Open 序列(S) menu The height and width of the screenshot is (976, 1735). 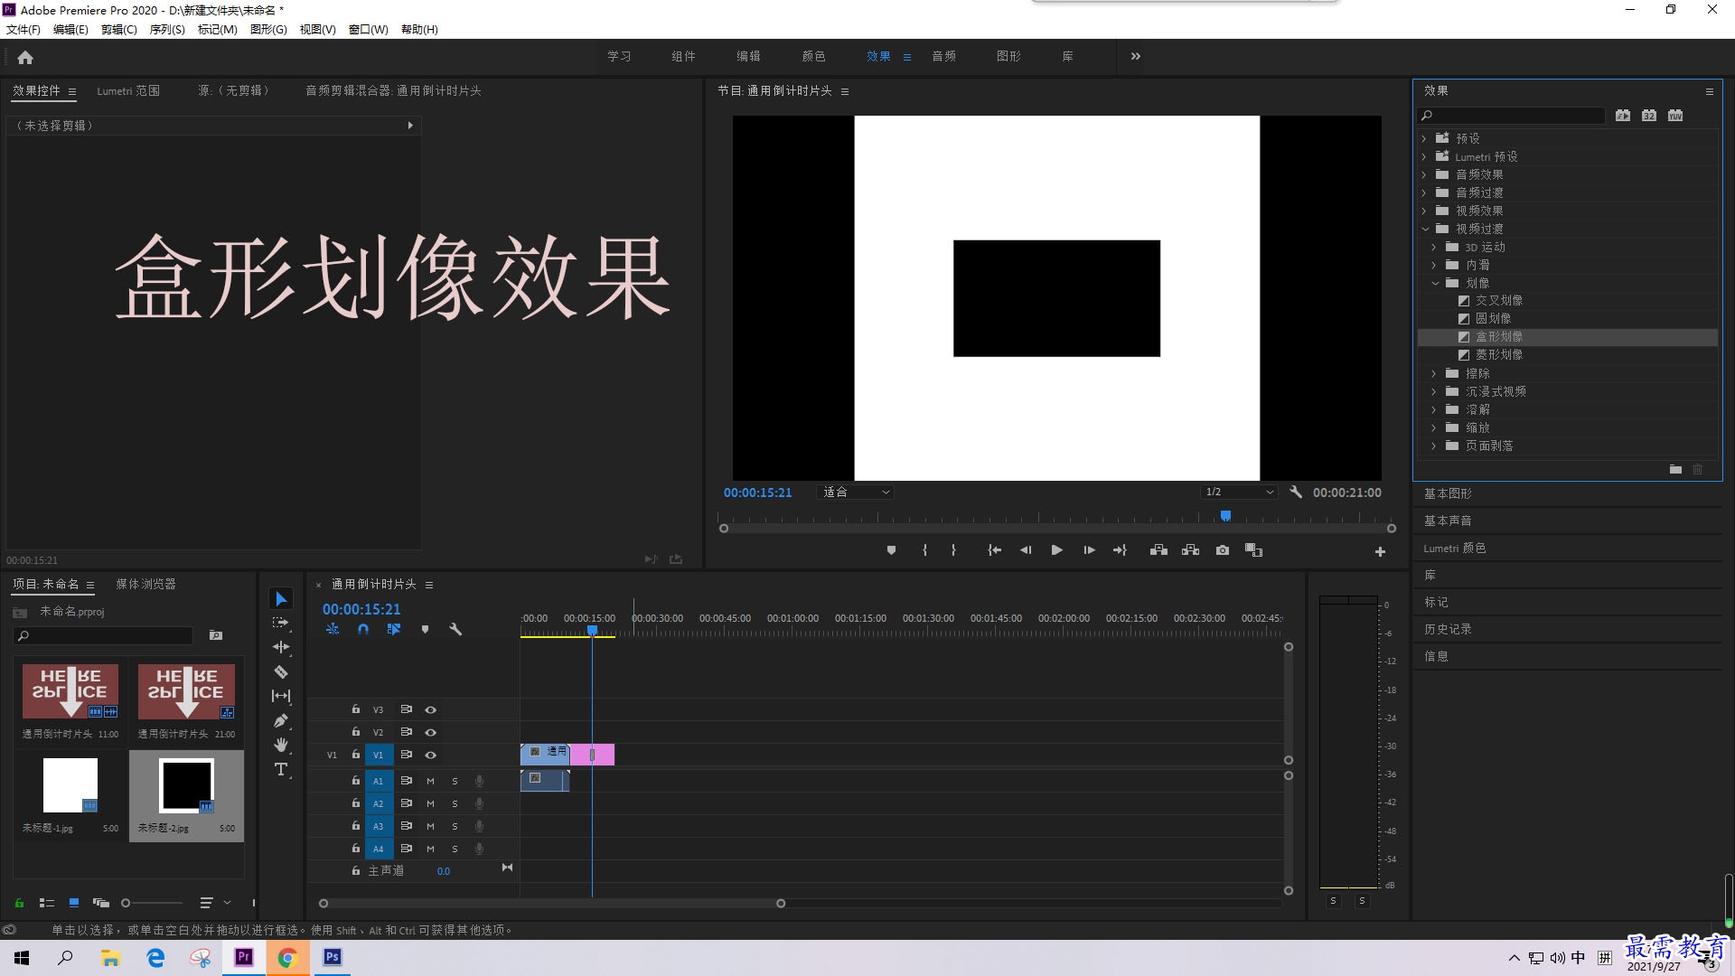167,30
